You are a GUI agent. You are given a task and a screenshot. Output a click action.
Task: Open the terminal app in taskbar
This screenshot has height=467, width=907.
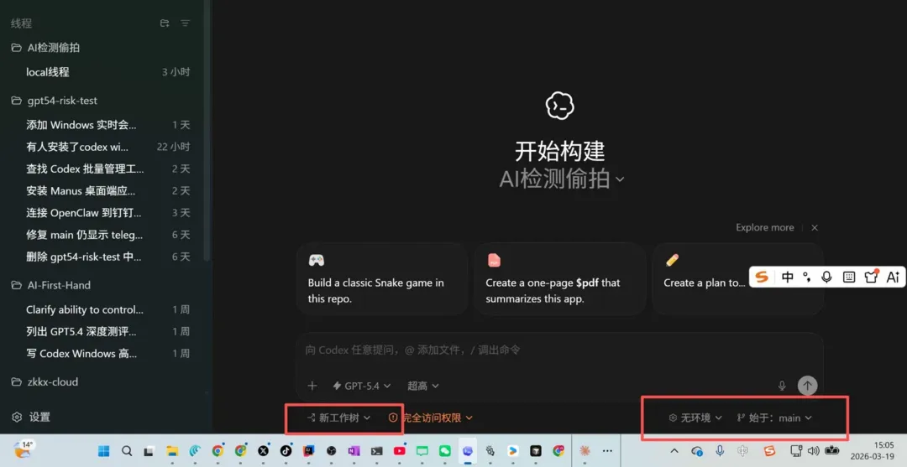(x=376, y=450)
